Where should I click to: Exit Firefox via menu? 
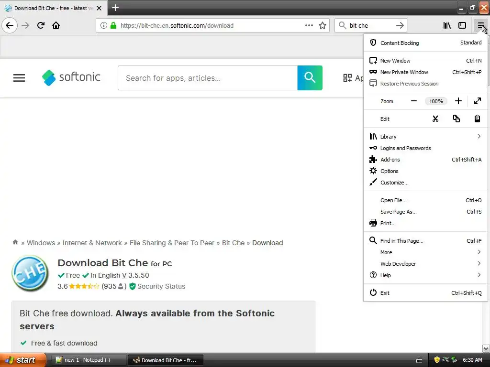[425, 293]
